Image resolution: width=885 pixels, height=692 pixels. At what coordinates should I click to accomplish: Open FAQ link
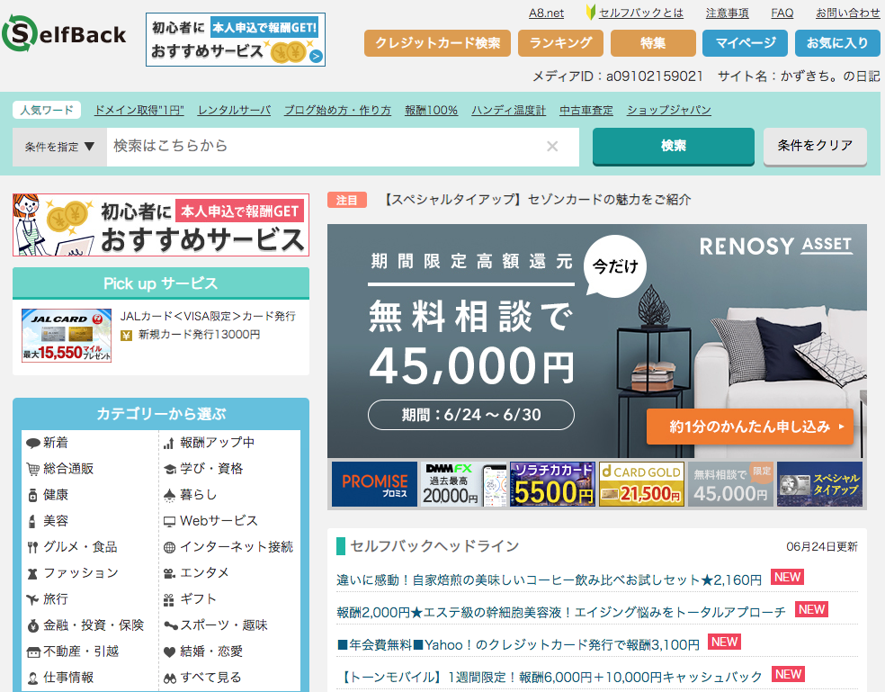pos(782,13)
